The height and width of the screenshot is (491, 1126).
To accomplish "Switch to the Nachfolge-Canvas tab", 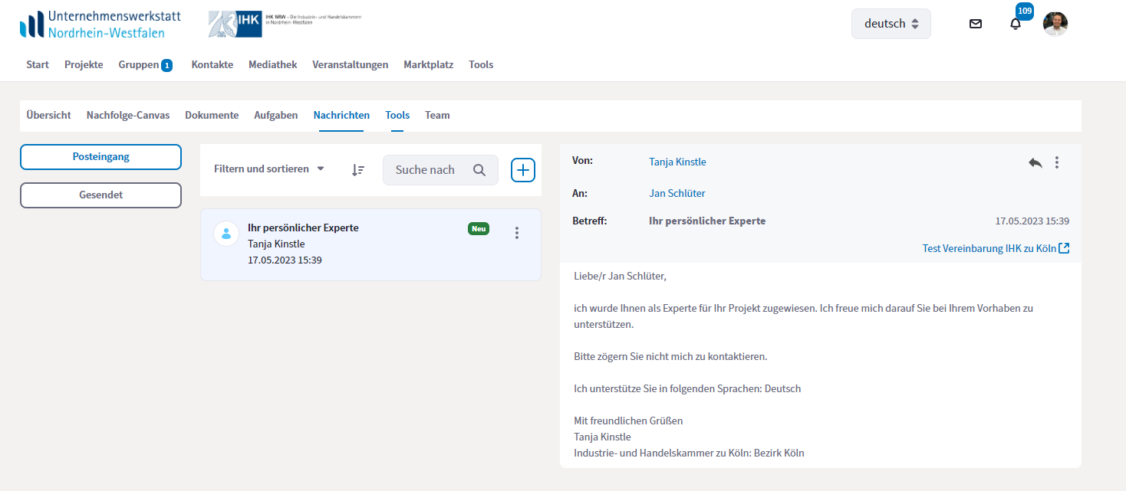I will (128, 116).
